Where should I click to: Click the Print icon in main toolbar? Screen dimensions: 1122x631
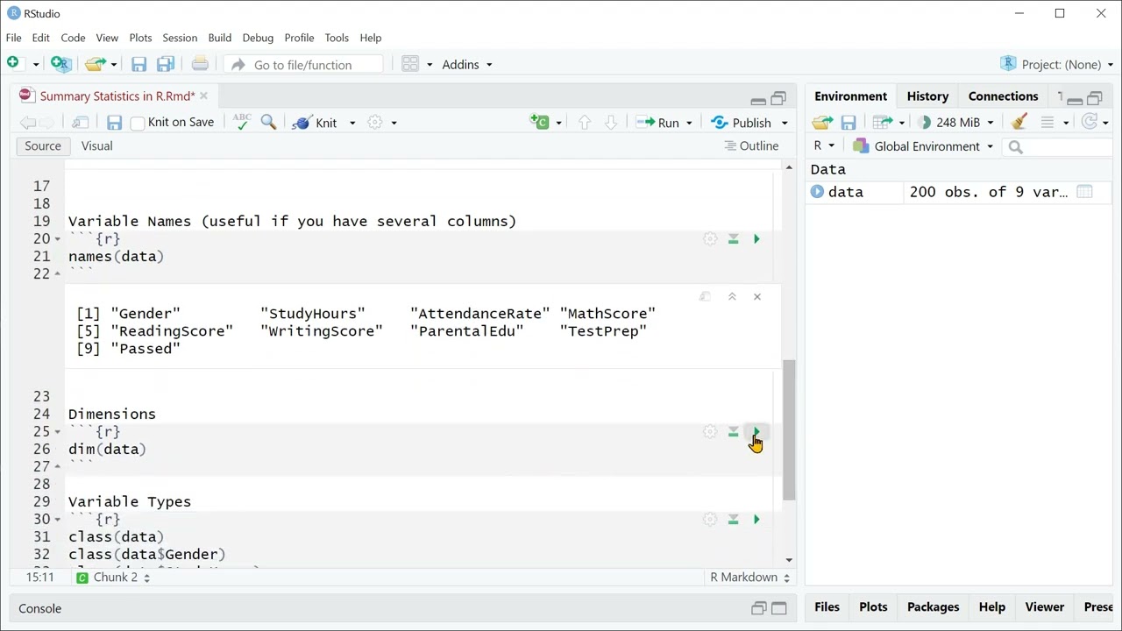pos(200,63)
